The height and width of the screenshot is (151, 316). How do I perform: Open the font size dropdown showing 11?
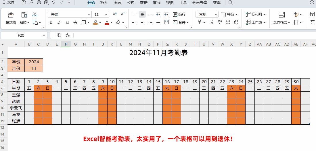click(x=106, y=14)
